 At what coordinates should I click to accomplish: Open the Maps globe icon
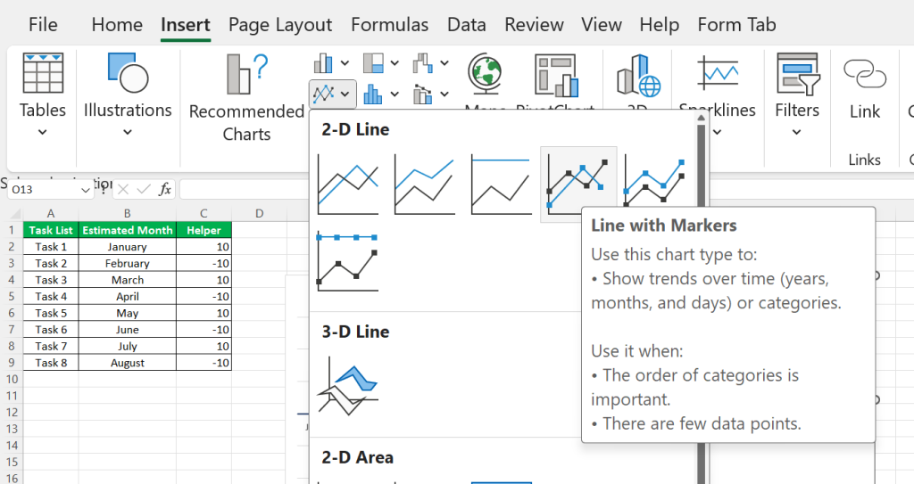485,73
